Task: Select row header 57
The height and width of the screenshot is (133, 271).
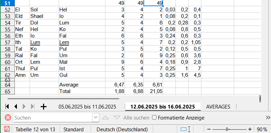Action: [x=8, y=42]
